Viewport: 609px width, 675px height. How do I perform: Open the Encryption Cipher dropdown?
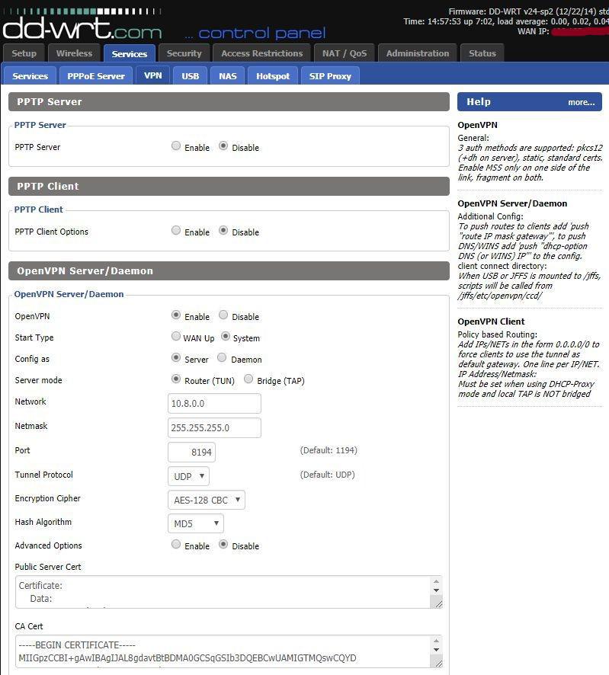coord(207,500)
